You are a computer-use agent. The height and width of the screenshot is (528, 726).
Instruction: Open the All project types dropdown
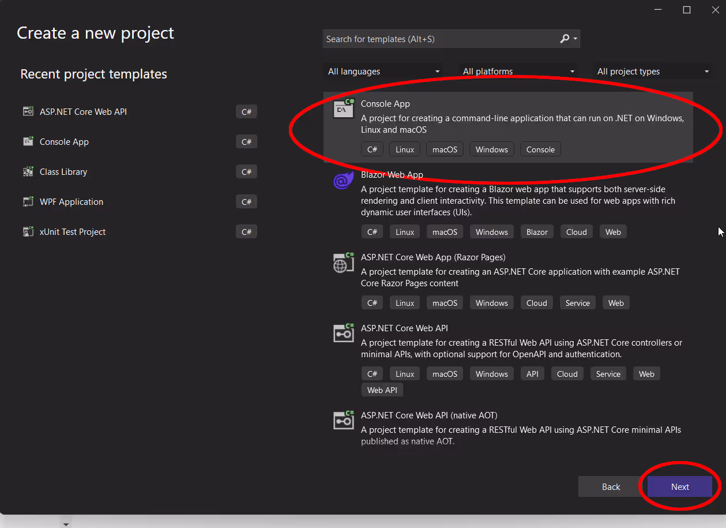(x=653, y=72)
